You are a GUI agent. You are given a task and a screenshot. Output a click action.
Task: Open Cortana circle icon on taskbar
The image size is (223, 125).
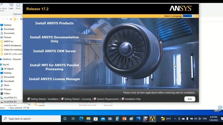pos(65,119)
